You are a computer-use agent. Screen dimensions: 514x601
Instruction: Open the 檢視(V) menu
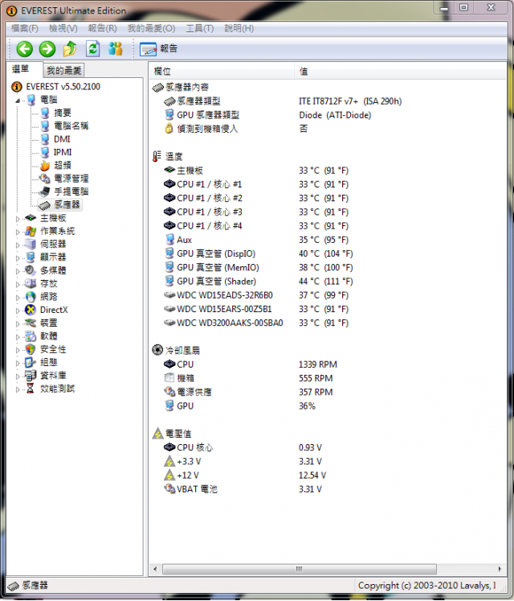(63, 28)
